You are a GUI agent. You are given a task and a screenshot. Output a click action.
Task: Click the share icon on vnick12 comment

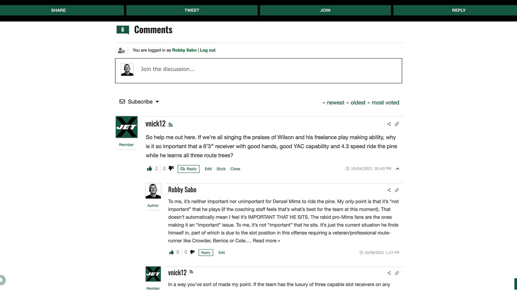(x=389, y=124)
